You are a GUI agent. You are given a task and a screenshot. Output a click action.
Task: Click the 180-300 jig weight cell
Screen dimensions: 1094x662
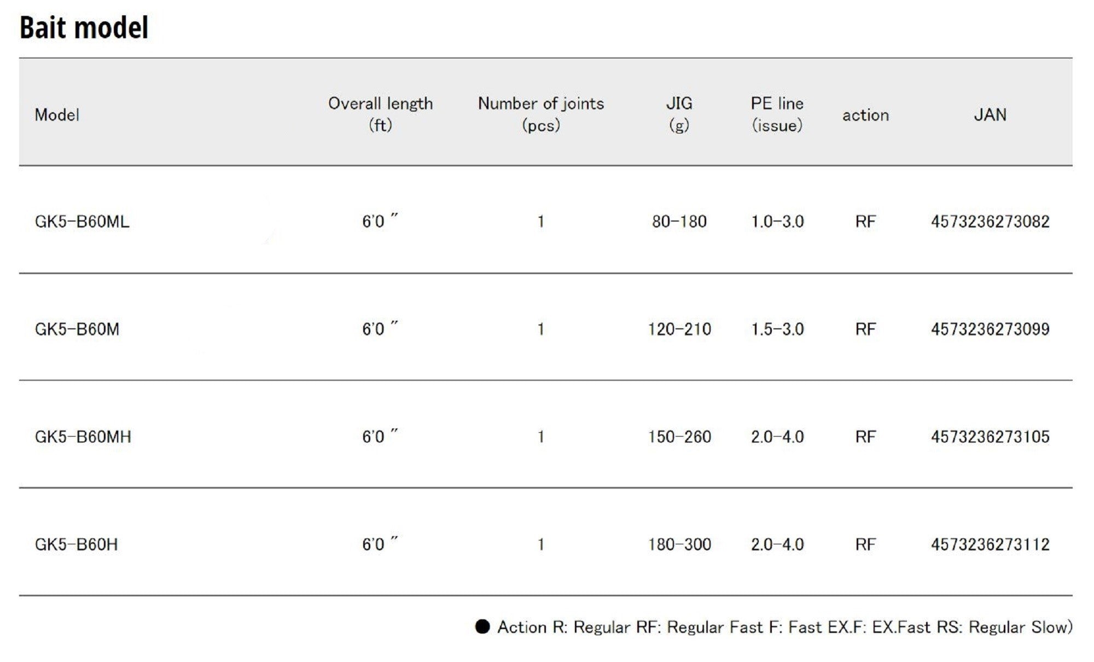679,544
